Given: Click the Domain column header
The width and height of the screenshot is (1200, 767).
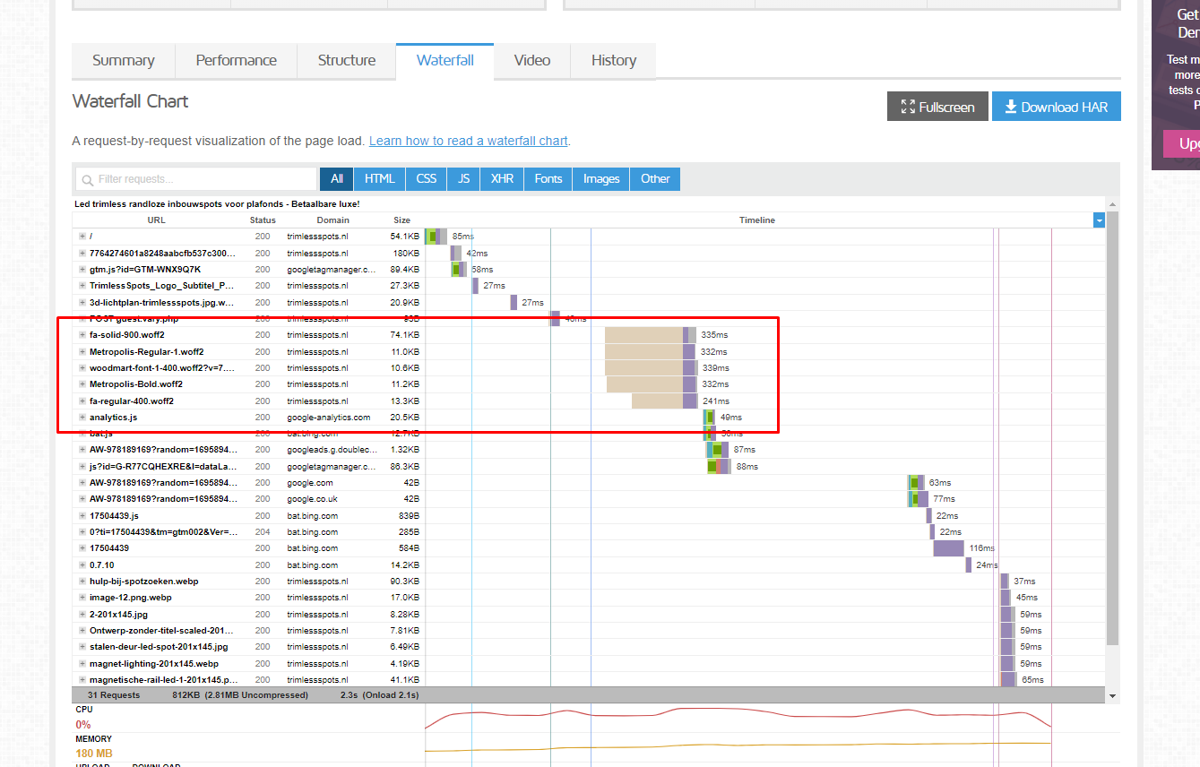Looking at the screenshot, I should click(x=332, y=220).
